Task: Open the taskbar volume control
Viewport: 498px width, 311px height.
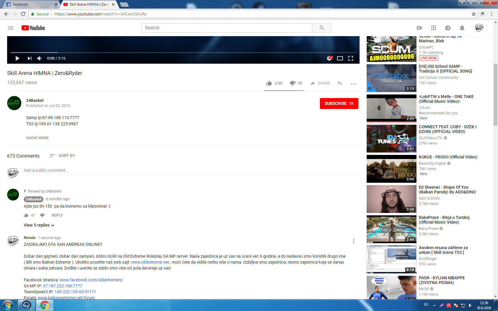Action: click(470, 305)
